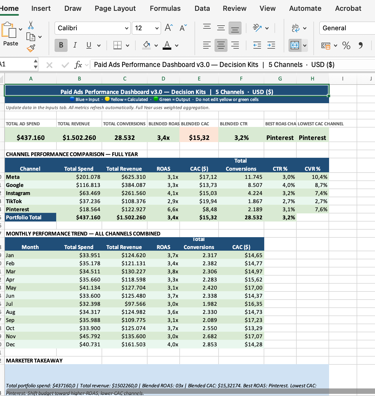Expand orientation options arrow
375x396 pixels.
tap(267, 28)
